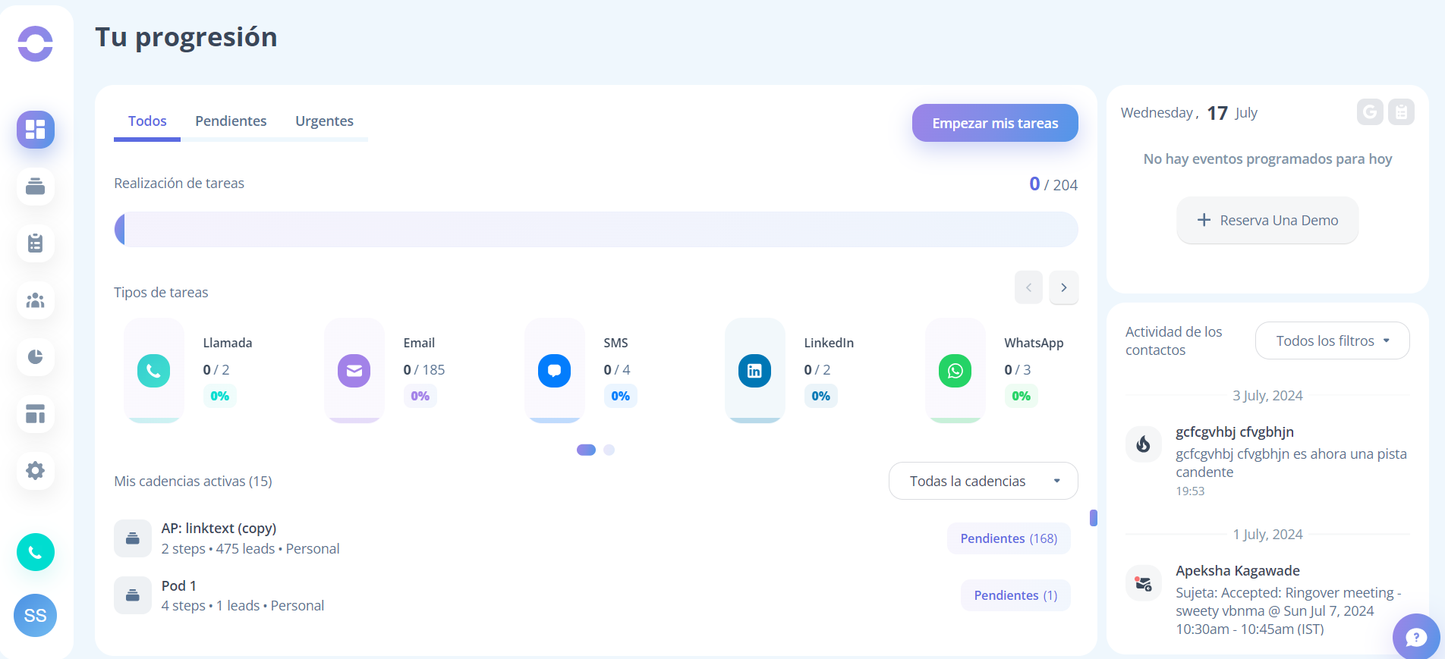Open AP: linktext (copy) cadence name
The width and height of the screenshot is (1445, 659).
pos(219,529)
